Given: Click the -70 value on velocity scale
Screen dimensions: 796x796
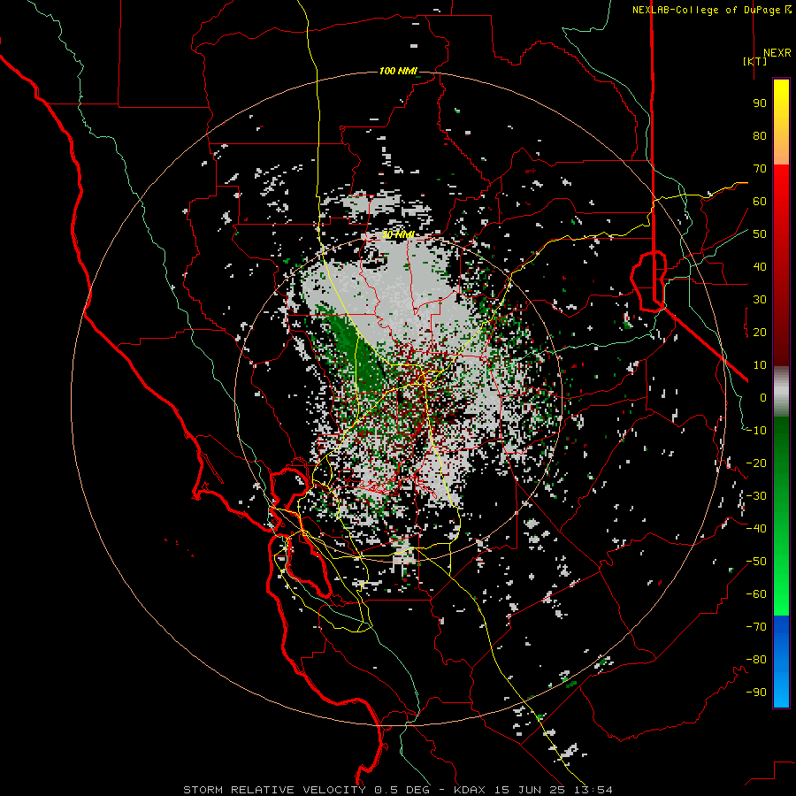Looking at the screenshot, I should coord(756,627).
